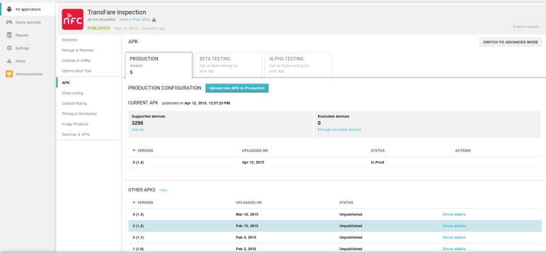Show details for version 3 (1.2)
The height and width of the screenshot is (253, 546).
pos(454,226)
